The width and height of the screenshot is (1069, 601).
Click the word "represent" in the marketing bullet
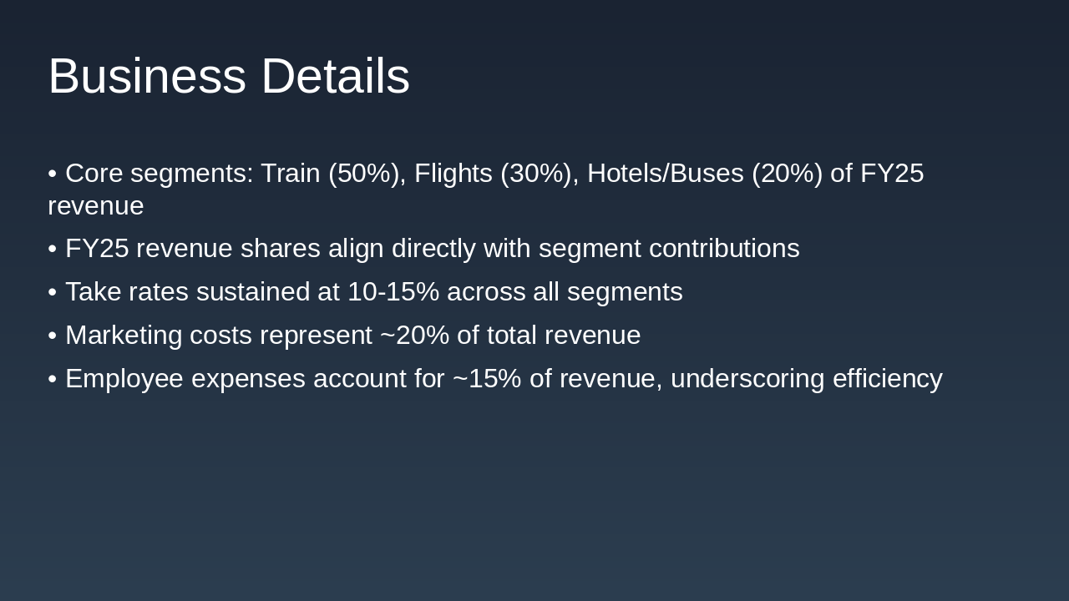click(316, 336)
